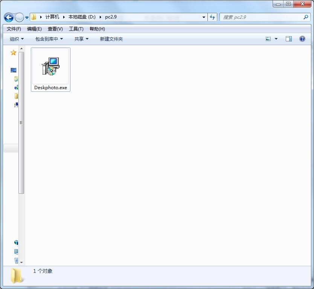Toggle the preview pane button
314x289 pixels.
pyautogui.click(x=289, y=39)
